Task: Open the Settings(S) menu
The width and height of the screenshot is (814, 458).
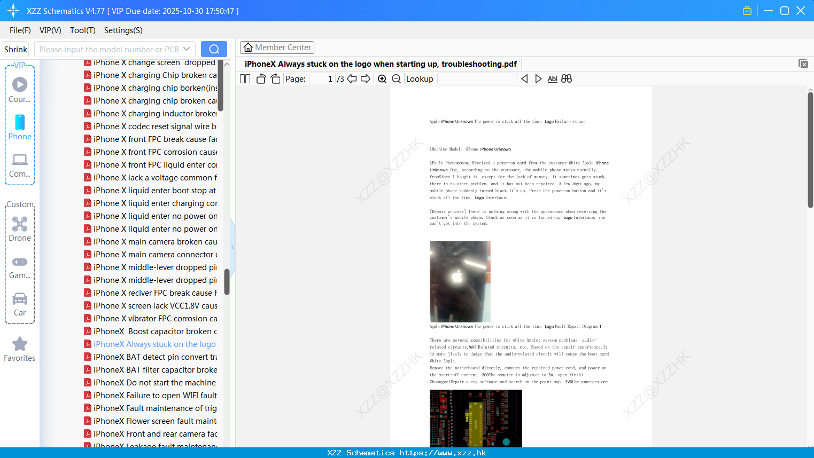Action: [x=123, y=30]
